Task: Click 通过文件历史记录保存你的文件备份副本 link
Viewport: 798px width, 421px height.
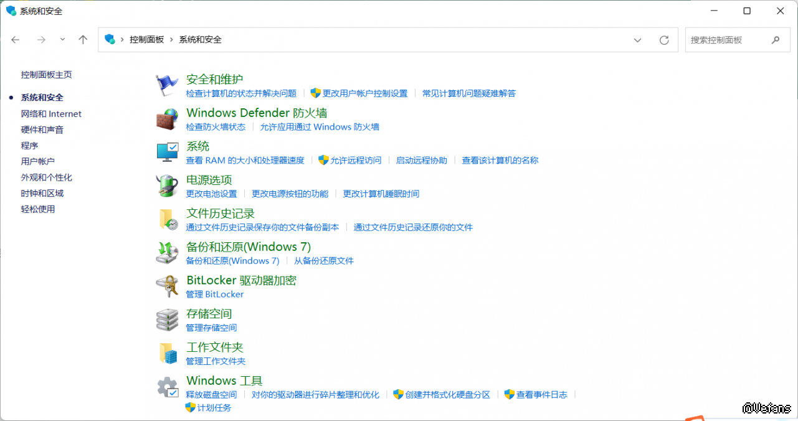Action: click(262, 228)
